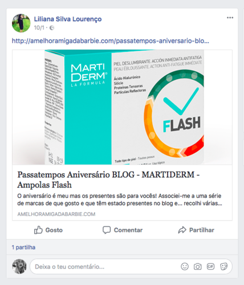Insert an emoji with the smiley icon

coord(185,266)
